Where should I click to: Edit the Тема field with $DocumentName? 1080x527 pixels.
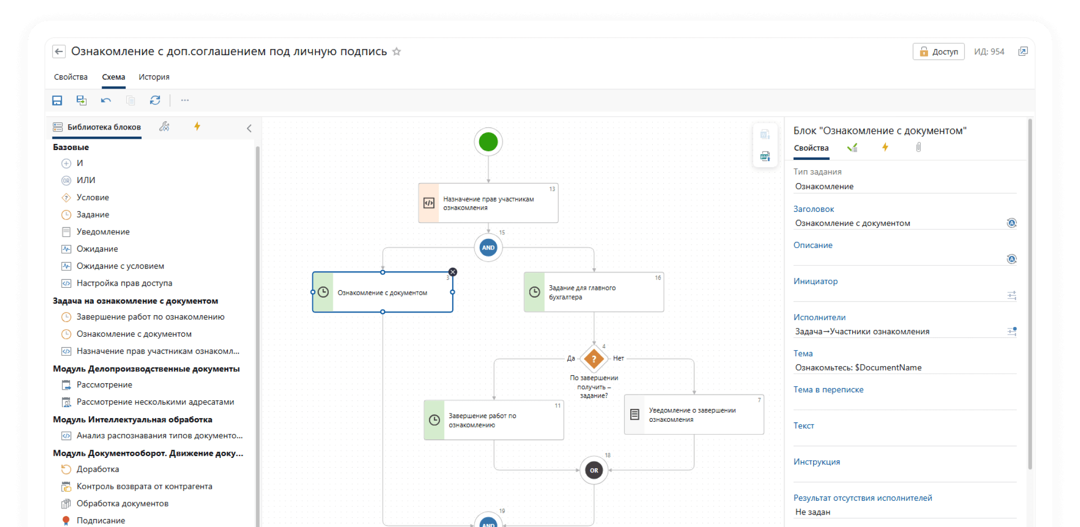[904, 368]
